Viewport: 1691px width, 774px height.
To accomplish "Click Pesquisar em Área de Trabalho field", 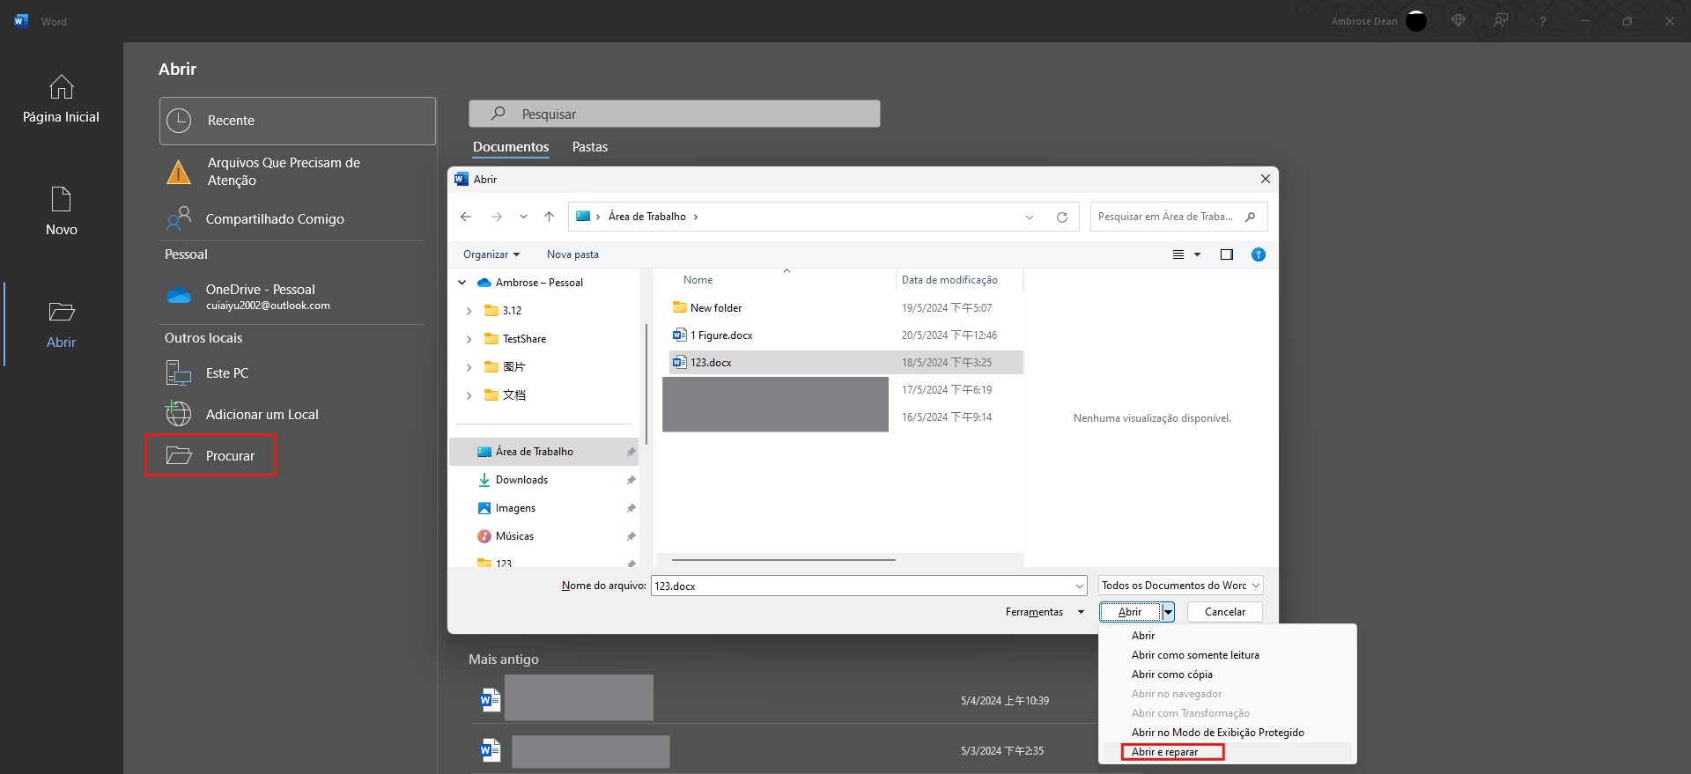I will 1178,217.
